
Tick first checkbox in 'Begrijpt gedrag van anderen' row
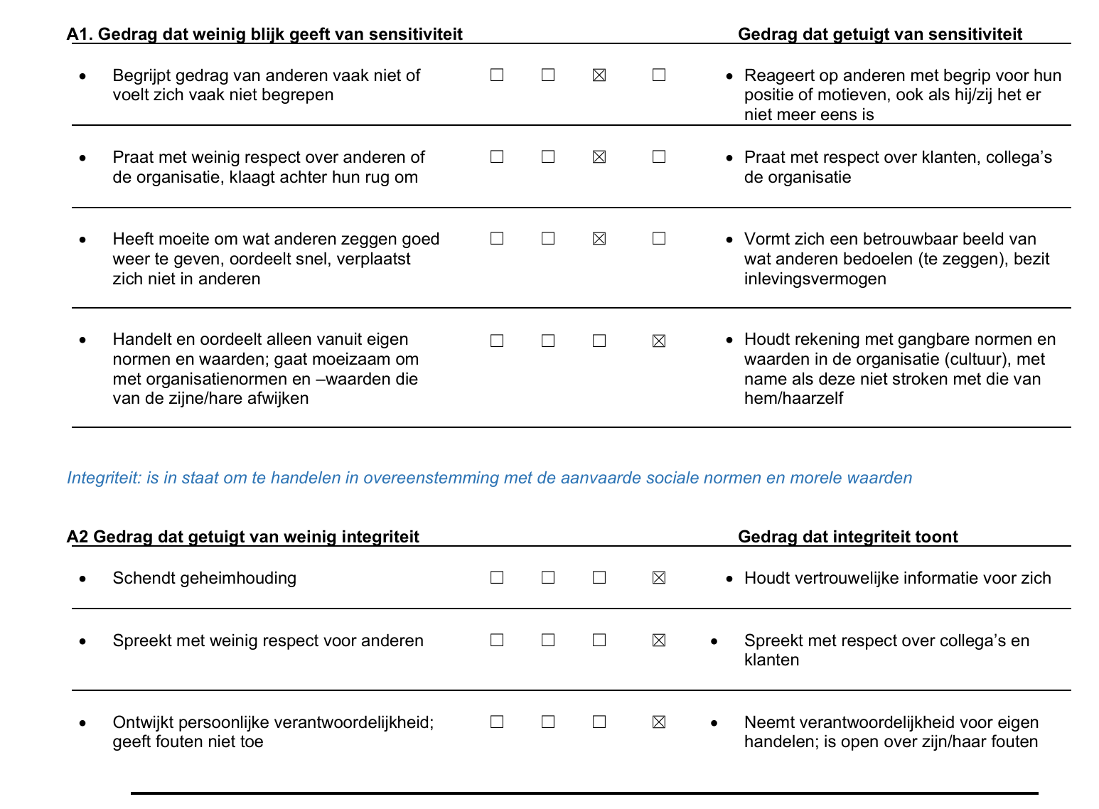[497, 75]
